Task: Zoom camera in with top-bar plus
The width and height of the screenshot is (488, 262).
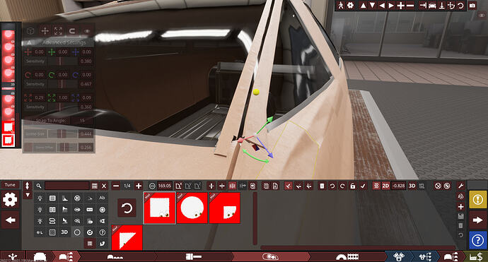Action: pyautogui.click(x=401, y=5)
